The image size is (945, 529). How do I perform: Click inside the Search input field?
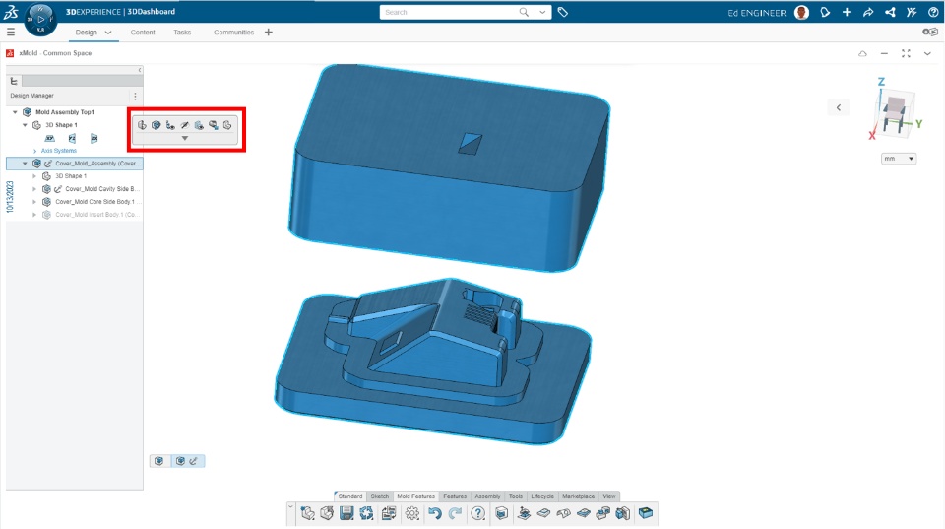coord(449,12)
